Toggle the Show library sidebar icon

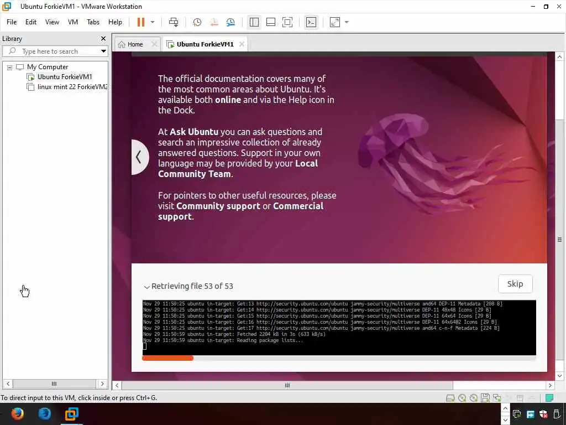254,22
